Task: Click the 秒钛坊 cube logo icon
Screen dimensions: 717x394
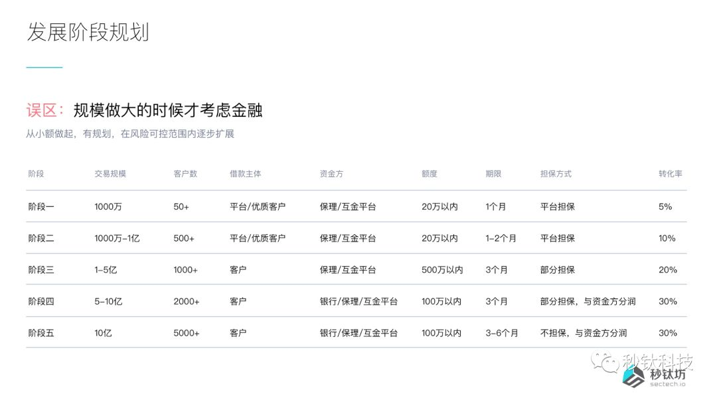Action: click(633, 377)
